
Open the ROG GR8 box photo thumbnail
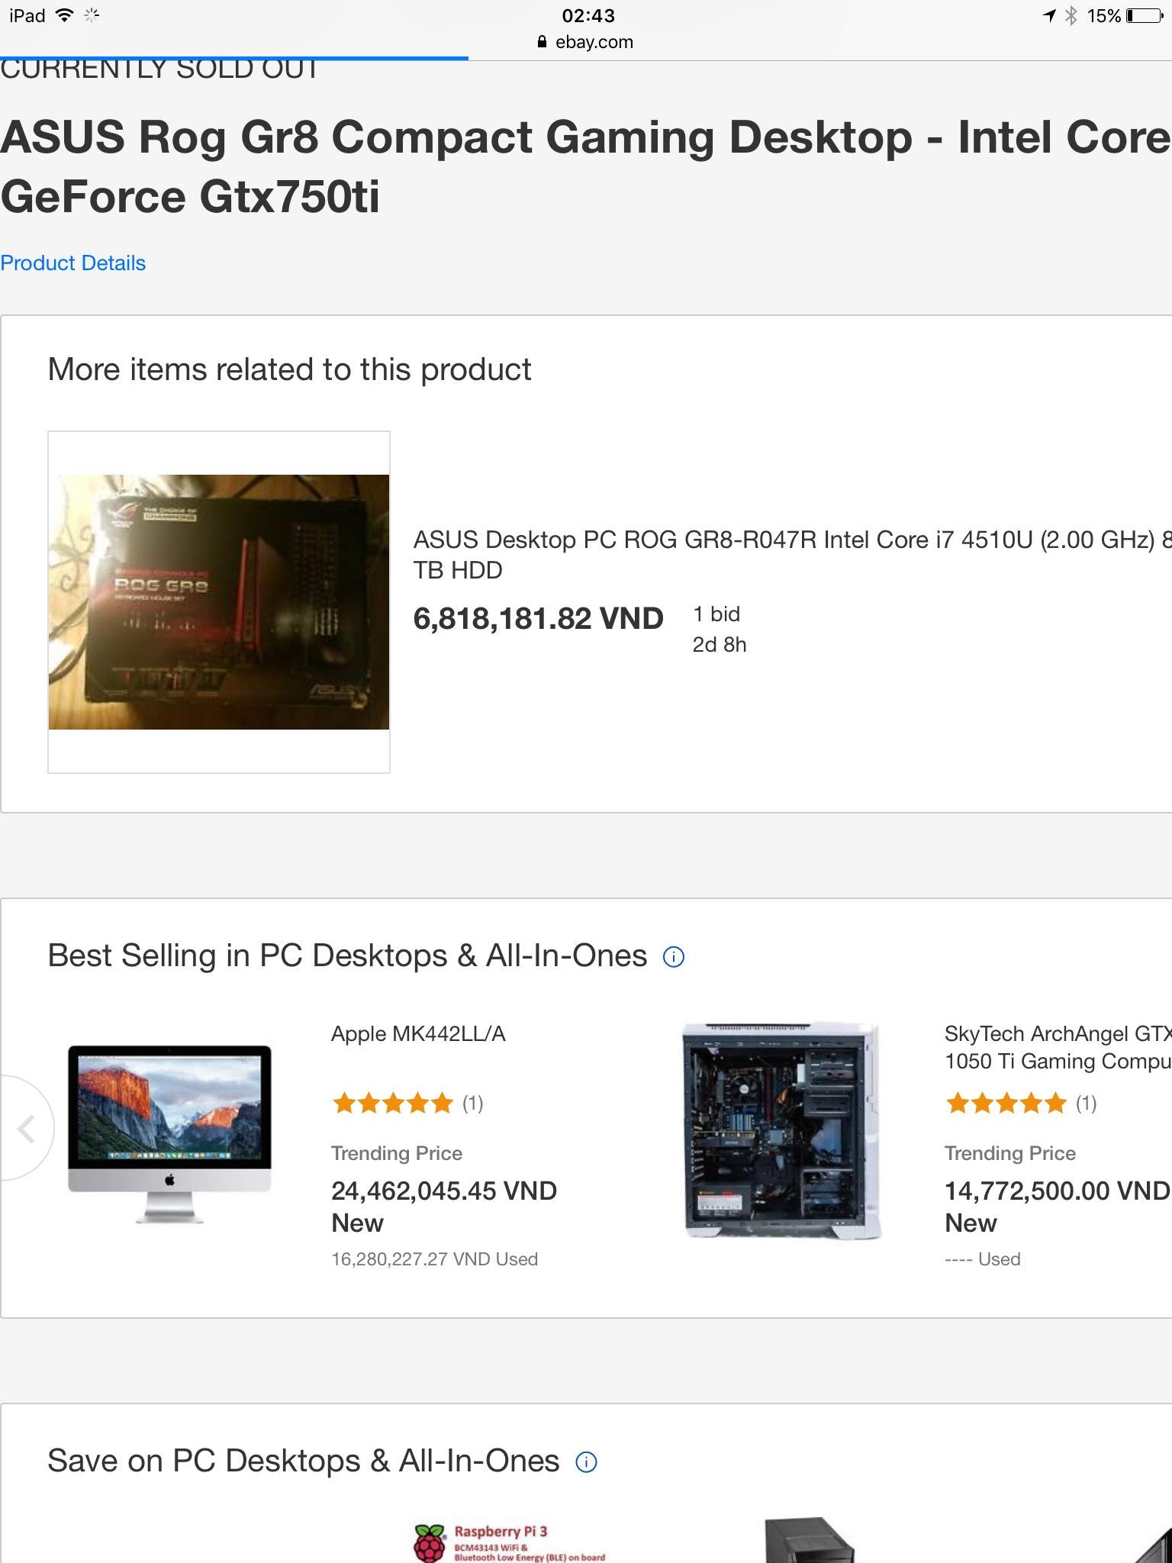click(219, 601)
